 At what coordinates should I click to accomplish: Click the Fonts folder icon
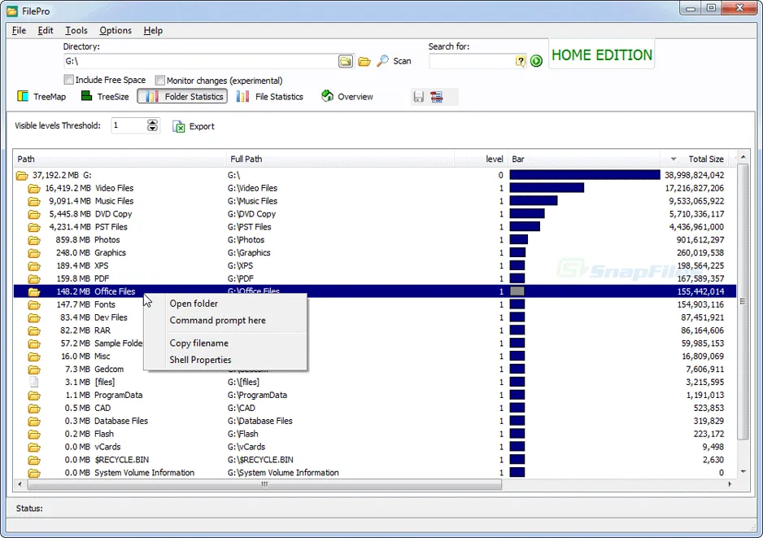click(x=33, y=304)
